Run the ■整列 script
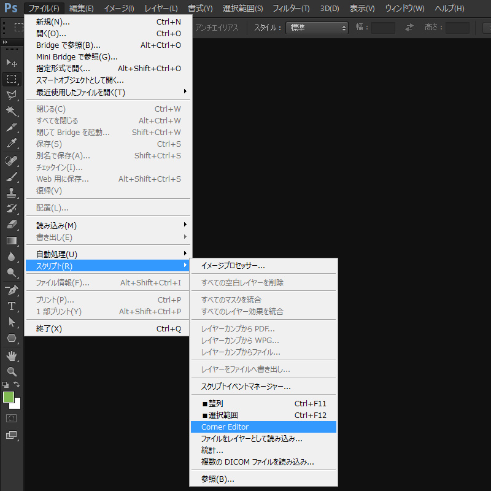The width and height of the screenshot is (491, 491). coord(263,404)
